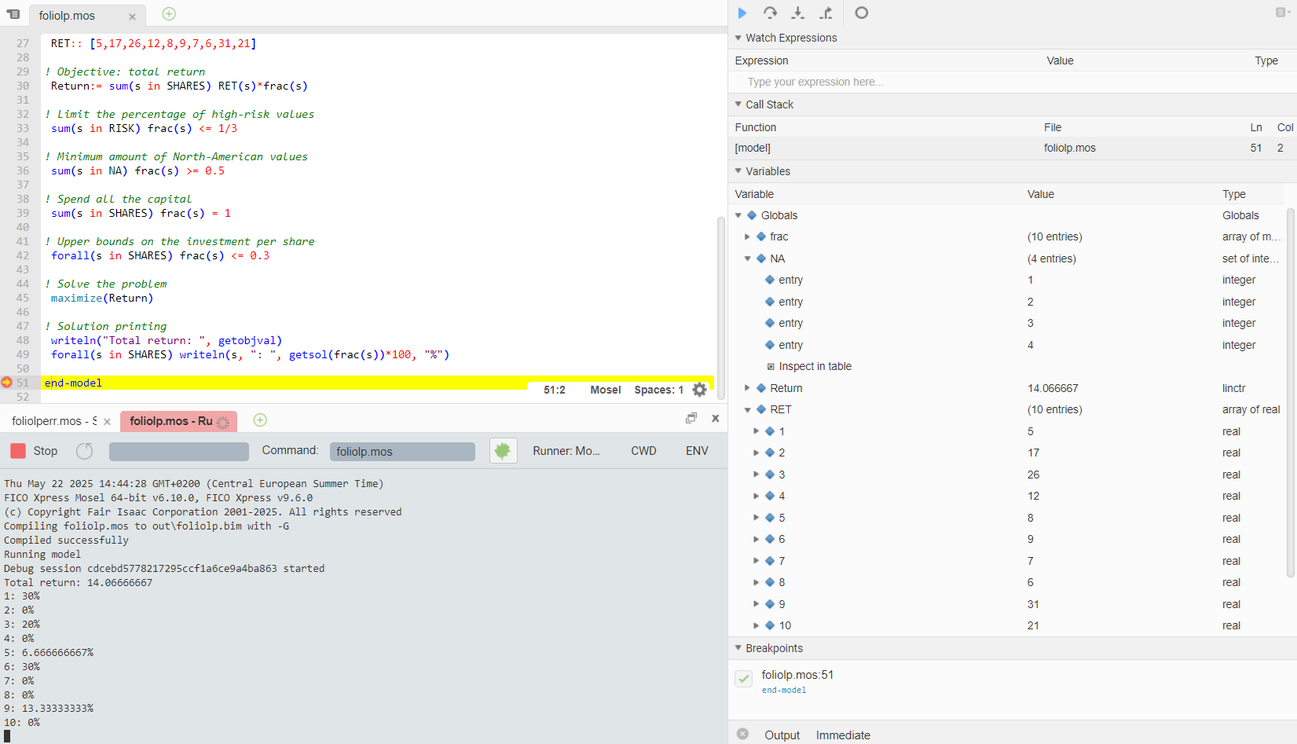Open Inspect in table for NA
This screenshot has width=1297, height=744.
tap(815, 365)
